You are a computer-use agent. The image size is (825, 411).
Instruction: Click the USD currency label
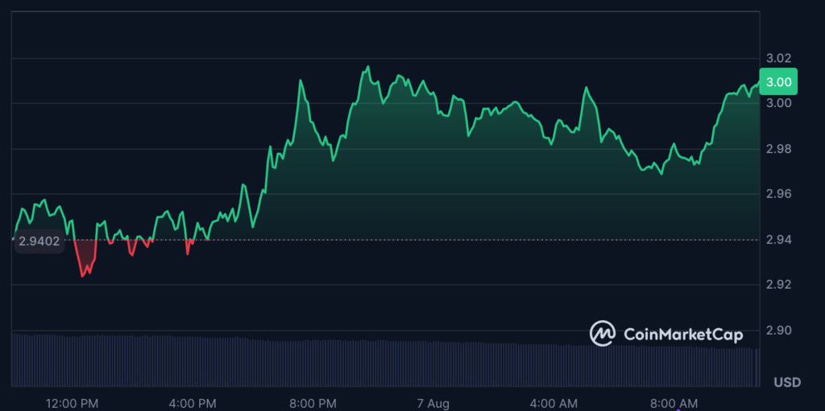click(786, 382)
